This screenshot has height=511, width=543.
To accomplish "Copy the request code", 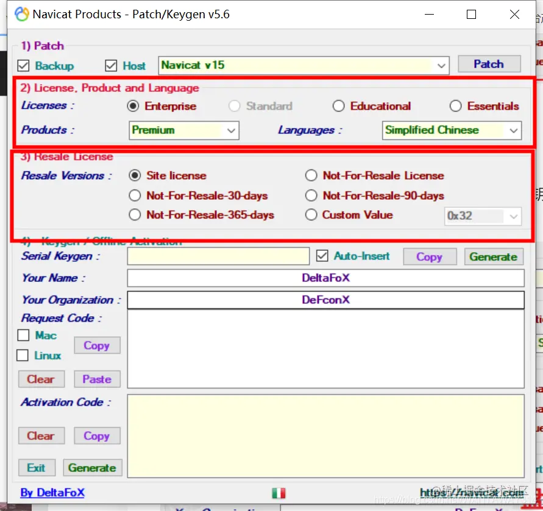I will (x=97, y=345).
